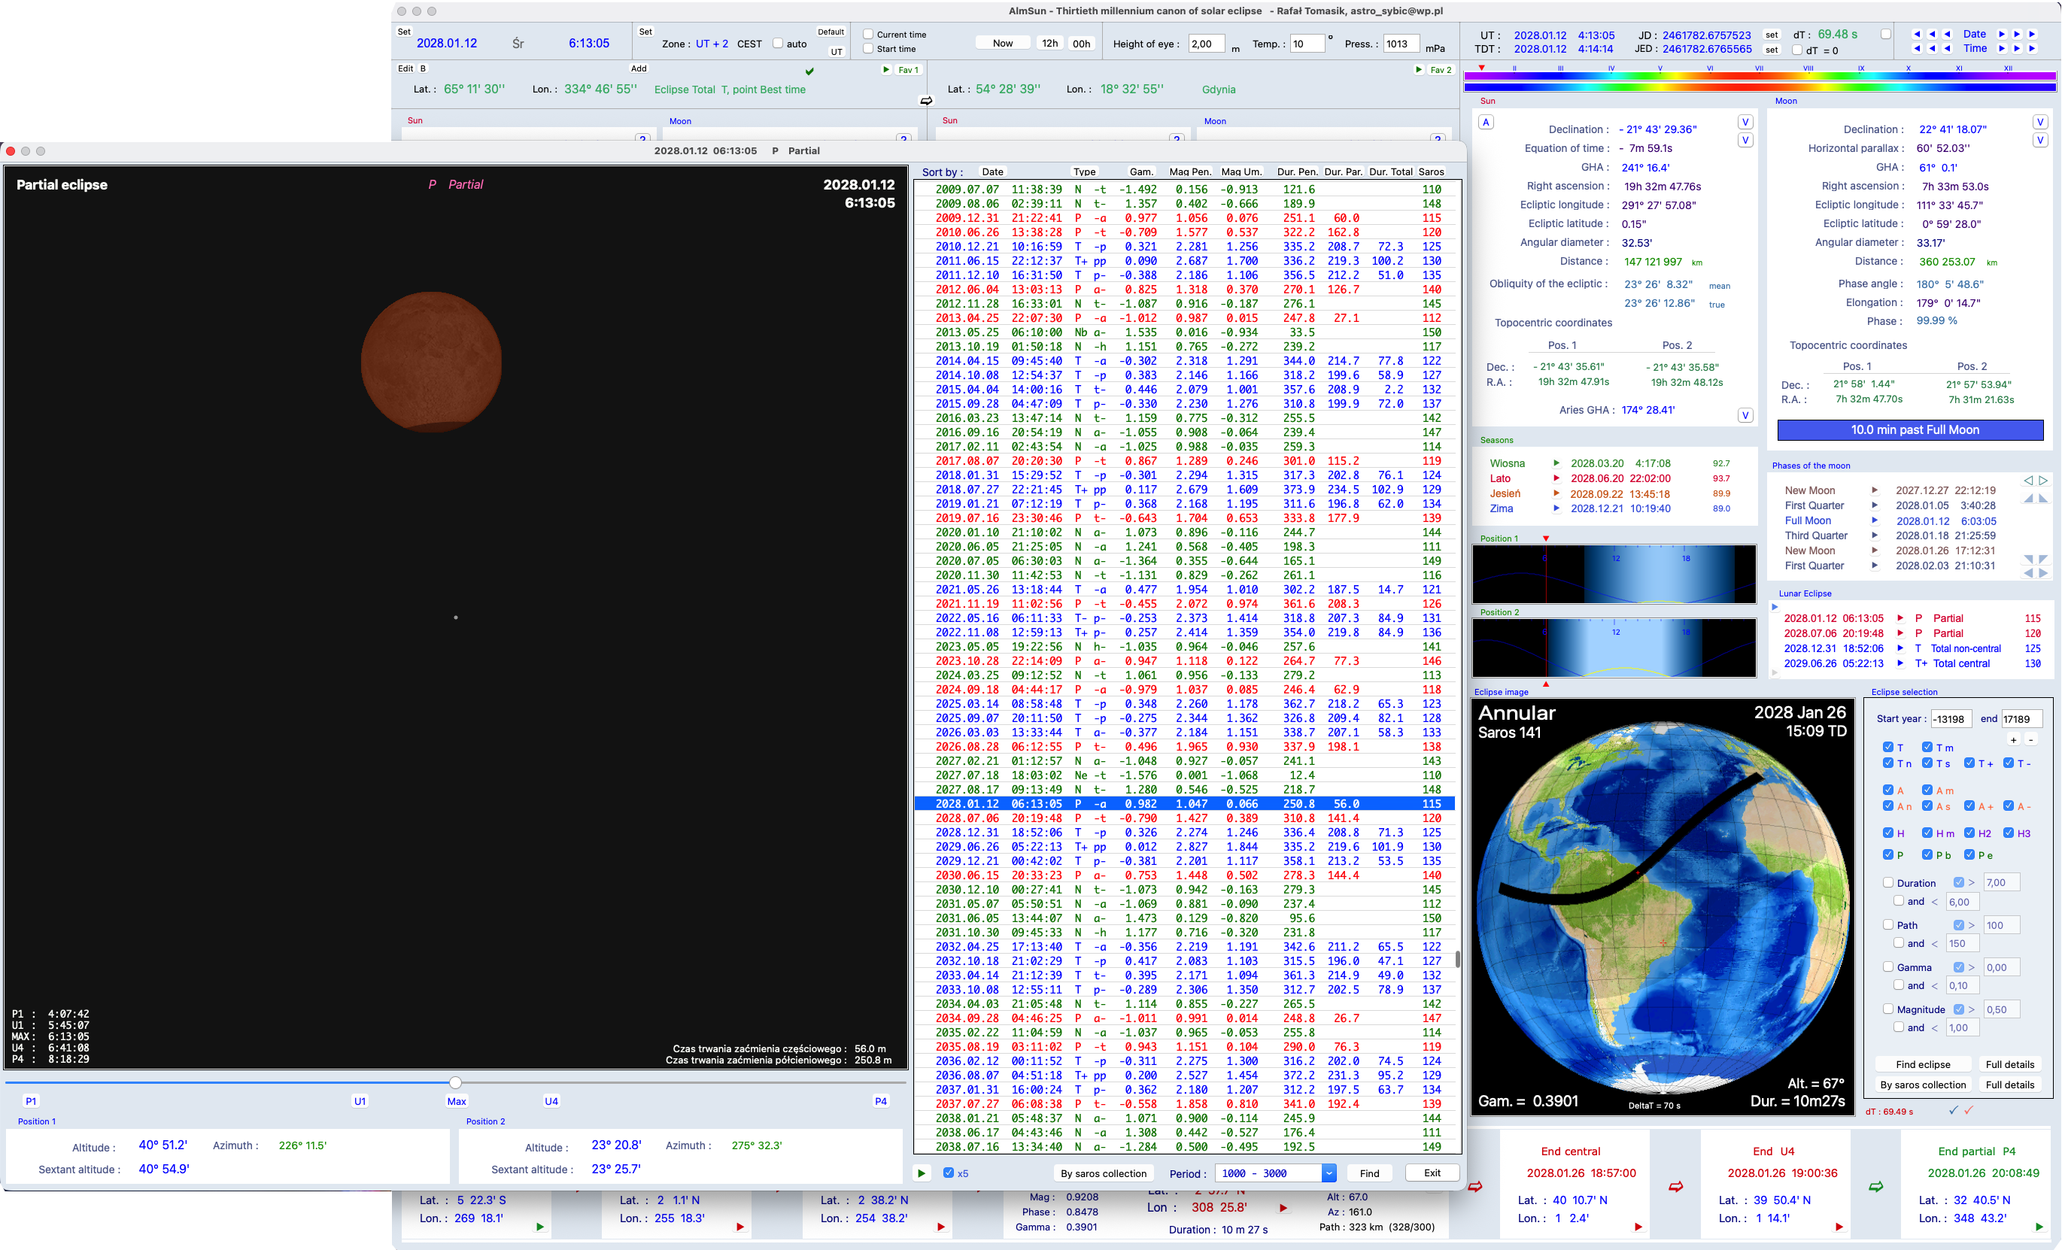
Task: Click the Now button
Action: (1003, 44)
